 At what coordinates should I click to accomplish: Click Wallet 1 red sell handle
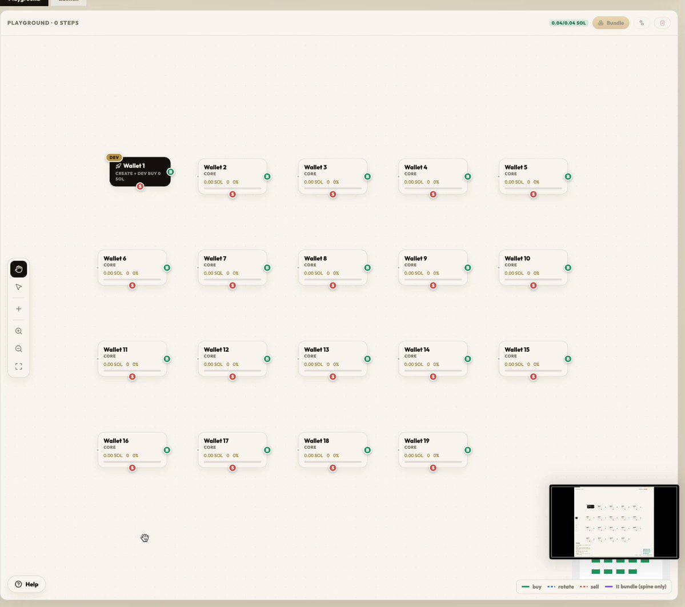tap(140, 187)
